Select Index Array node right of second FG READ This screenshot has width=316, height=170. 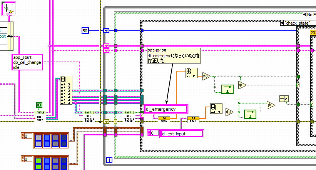coord(216,108)
